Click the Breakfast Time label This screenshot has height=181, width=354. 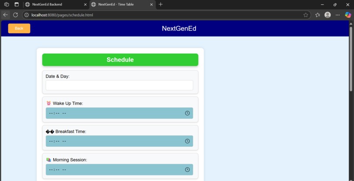(71, 131)
